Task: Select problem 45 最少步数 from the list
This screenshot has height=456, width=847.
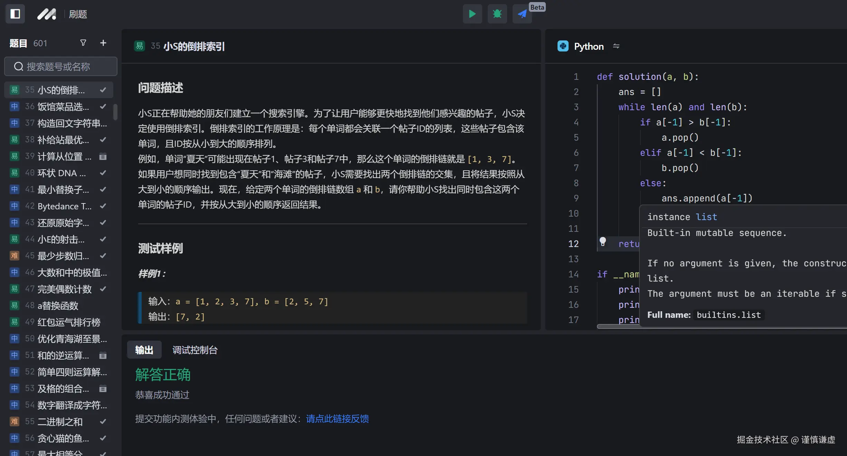Action: point(59,256)
